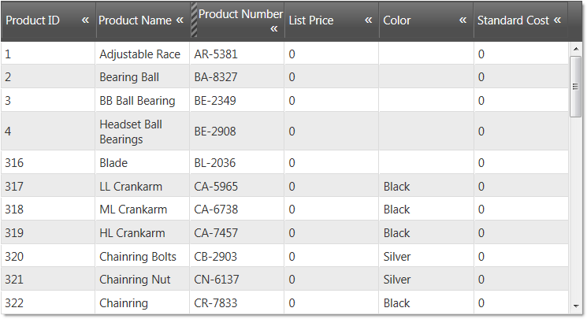
Task: Collapse the Color column chevron
Action: [x=463, y=20]
